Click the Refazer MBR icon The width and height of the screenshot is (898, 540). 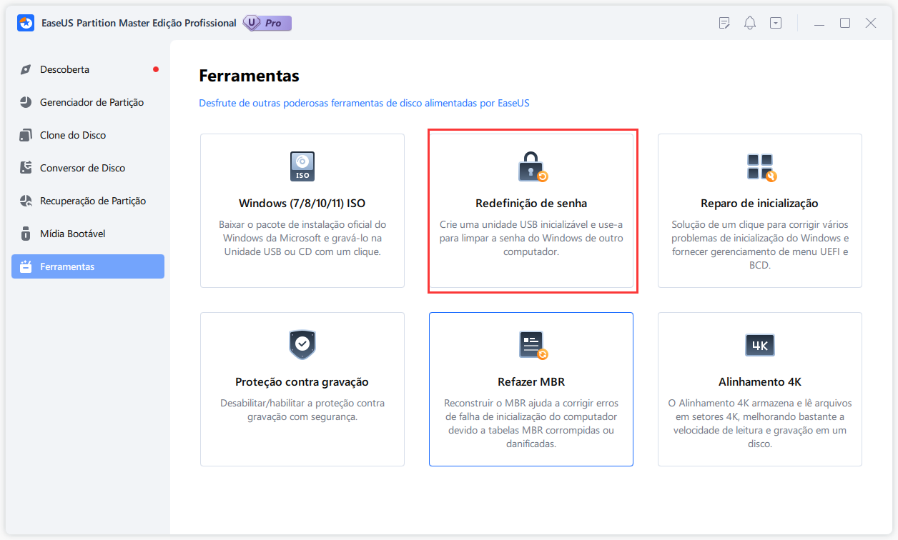(533, 345)
